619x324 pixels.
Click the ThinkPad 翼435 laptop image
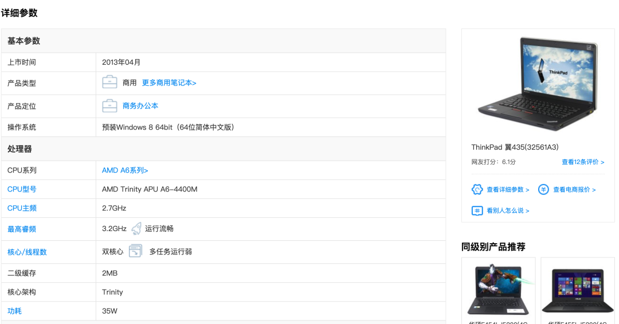538,84
